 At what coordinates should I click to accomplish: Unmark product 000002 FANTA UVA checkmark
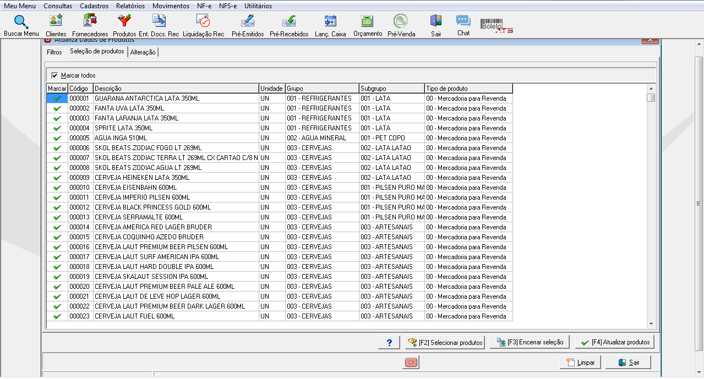[x=57, y=108]
